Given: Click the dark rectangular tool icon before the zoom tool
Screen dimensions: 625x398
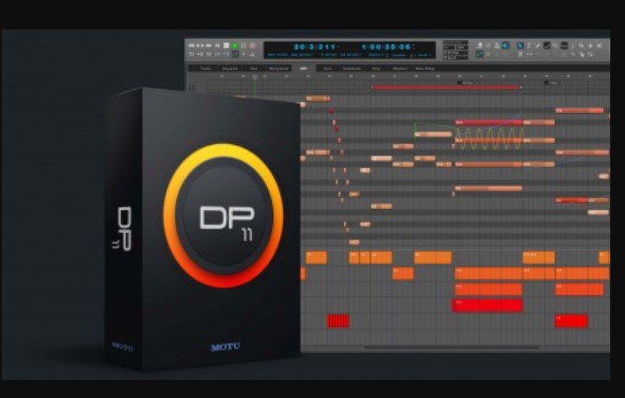Looking at the screenshot, I should point(564,46).
